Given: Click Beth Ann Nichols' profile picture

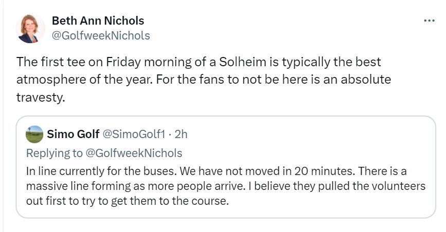Looking at the screenshot, I should point(30,28).
